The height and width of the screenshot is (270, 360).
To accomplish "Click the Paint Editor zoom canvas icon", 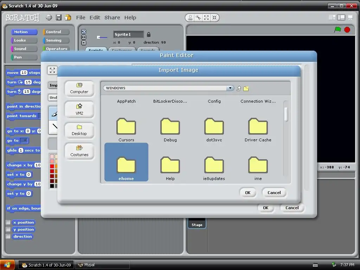I will click(x=52, y=70).
